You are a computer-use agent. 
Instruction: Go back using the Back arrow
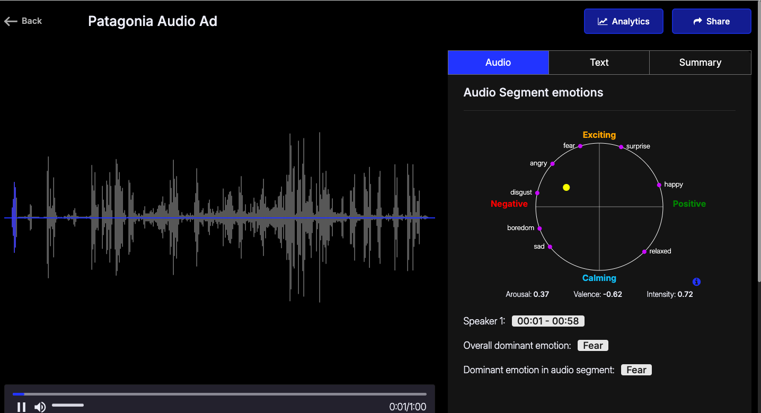(x=23, y=21)
